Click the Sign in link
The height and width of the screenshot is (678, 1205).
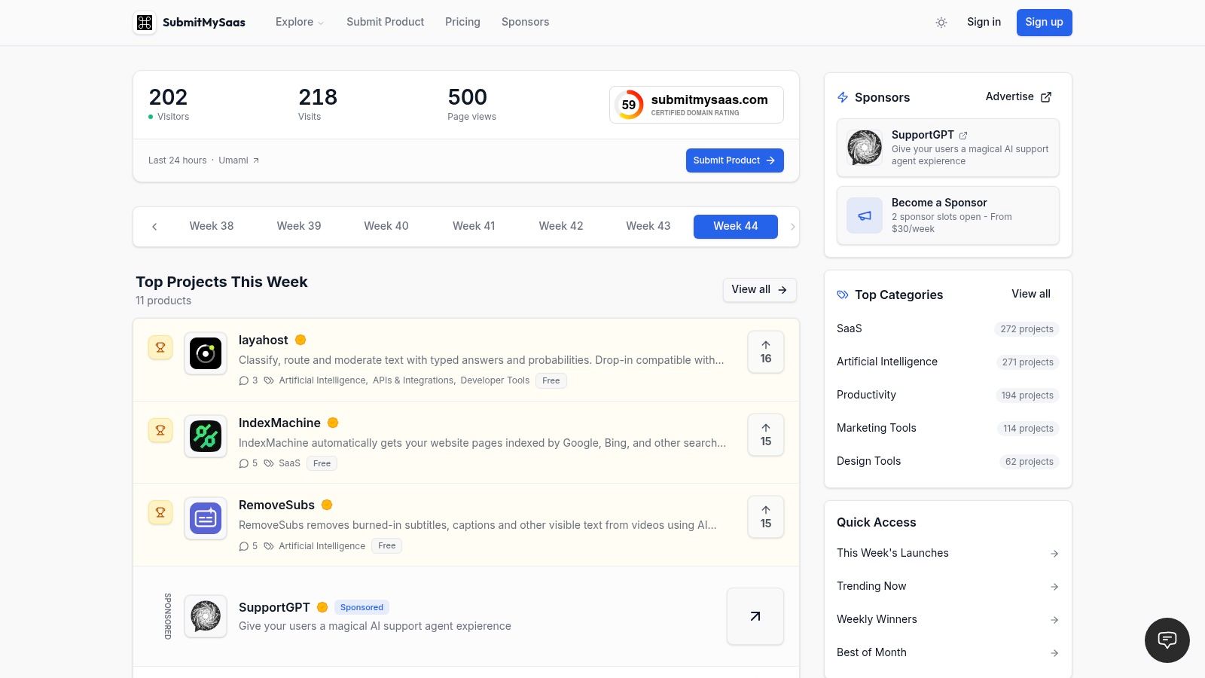point(984,22)
